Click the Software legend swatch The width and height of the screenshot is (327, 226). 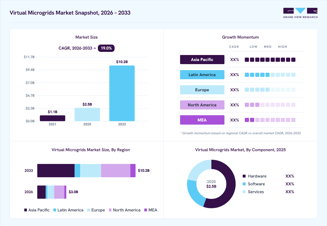coord(244,184)
